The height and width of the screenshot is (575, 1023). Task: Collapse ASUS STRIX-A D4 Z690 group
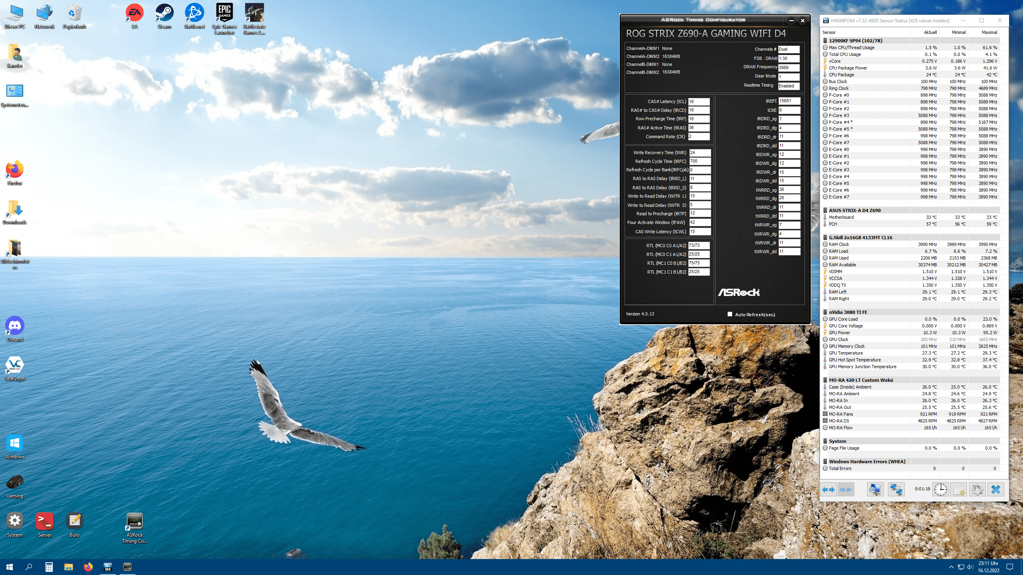coord(825,210)
